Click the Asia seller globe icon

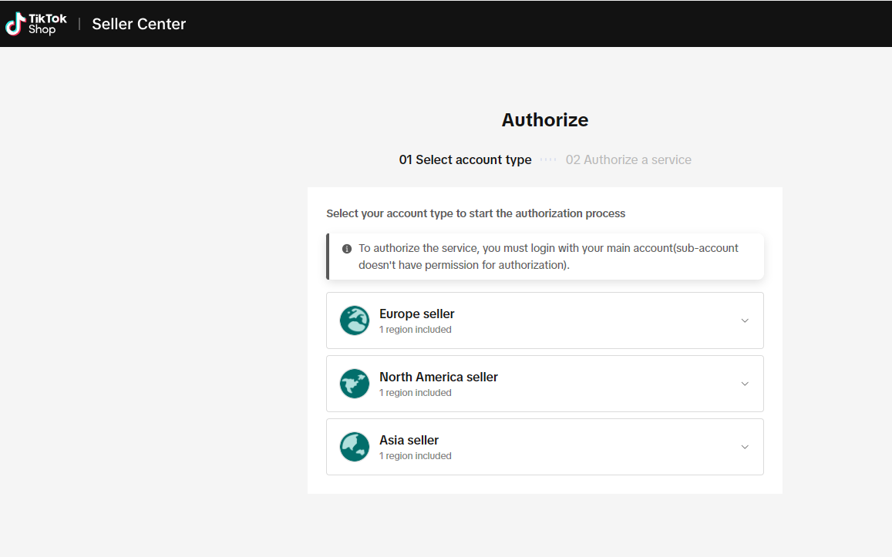(355, 447)
